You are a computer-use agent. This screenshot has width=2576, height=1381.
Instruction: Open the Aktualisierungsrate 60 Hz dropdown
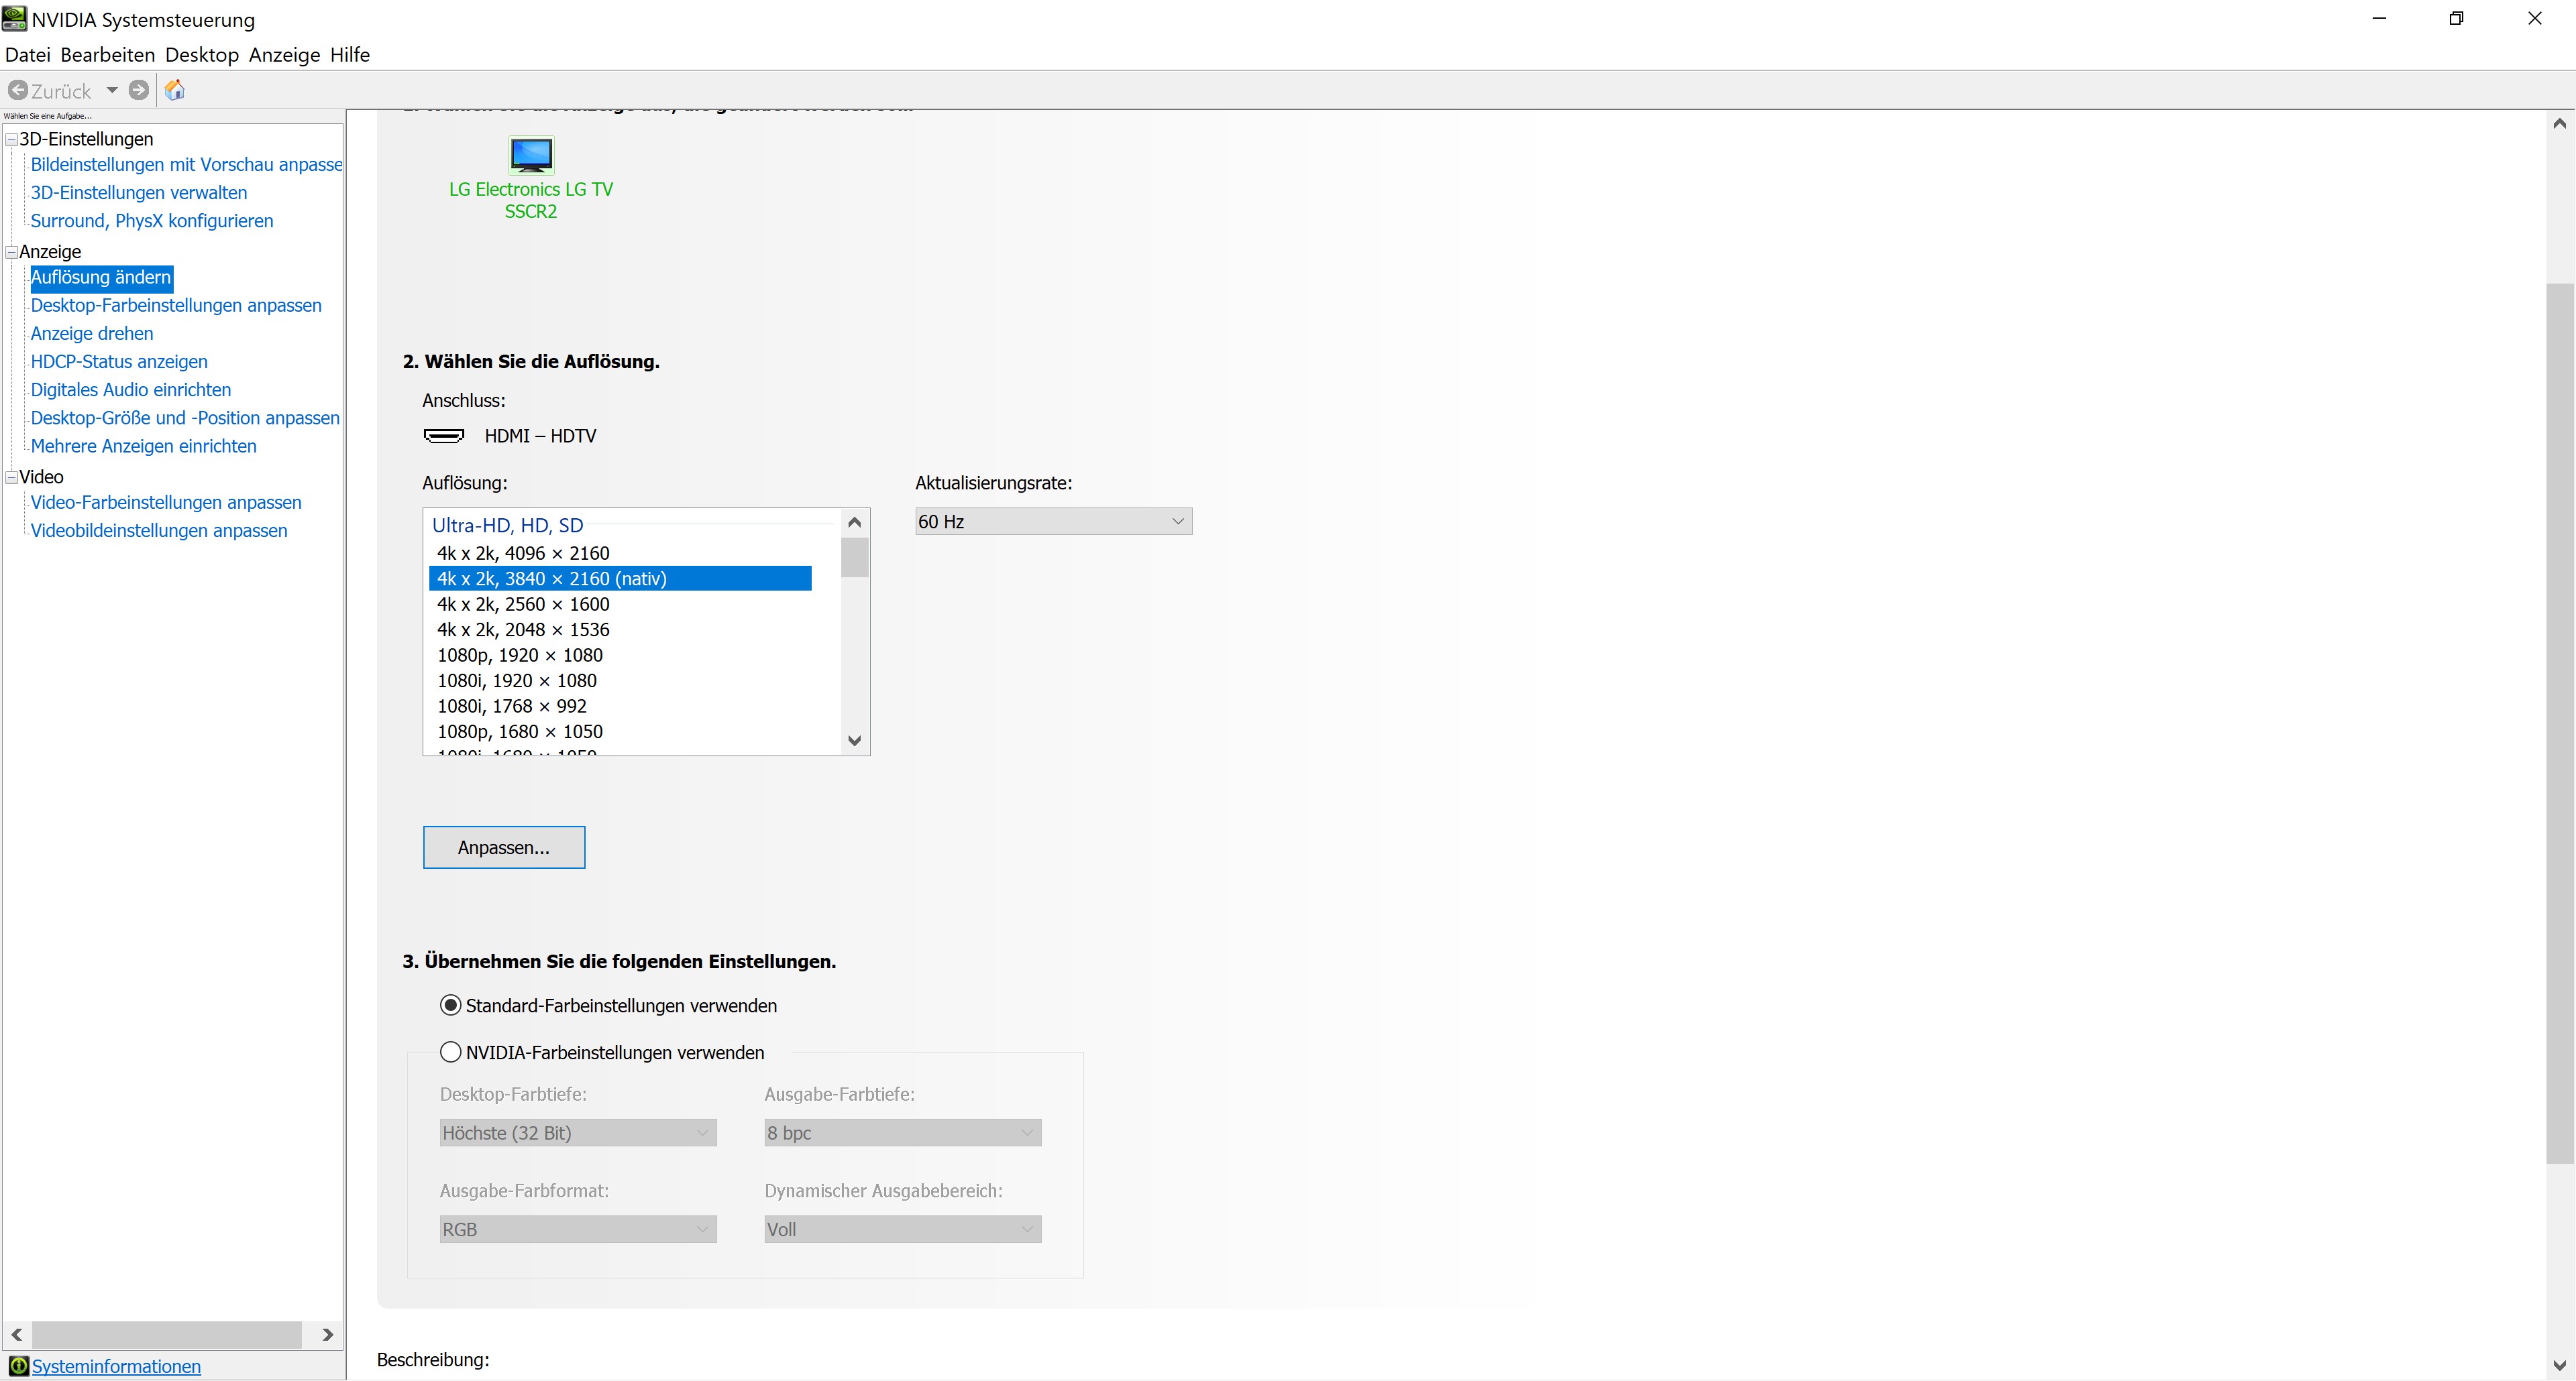[1053, 522]
